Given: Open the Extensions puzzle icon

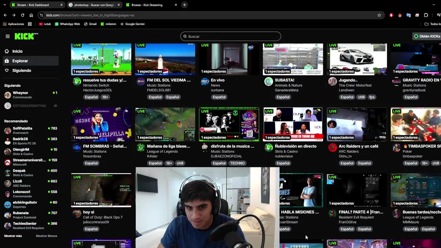Looking at the screenshot, I should pyautogui.click(x=426, y=15).
